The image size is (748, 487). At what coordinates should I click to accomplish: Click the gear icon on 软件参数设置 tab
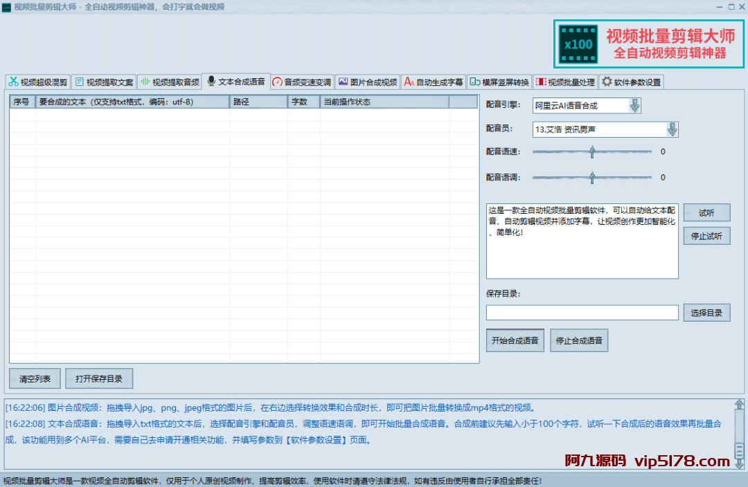607,82
